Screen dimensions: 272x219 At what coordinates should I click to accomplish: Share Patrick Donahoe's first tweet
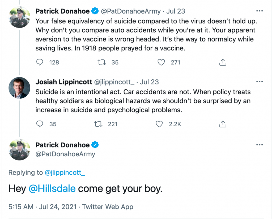(x=223, y=62)
